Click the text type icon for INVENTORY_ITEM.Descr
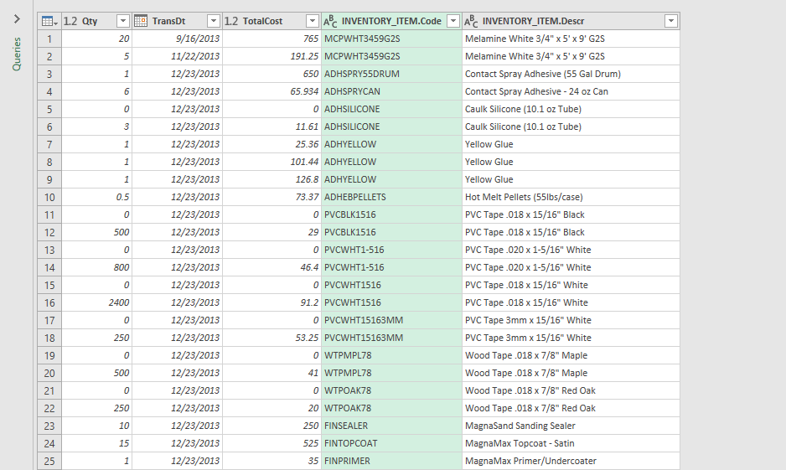The height and width of the screenshot is (470, 786). point(472,21)
